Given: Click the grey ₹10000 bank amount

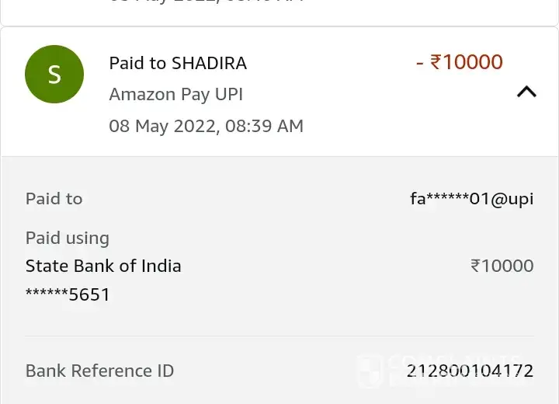Looking at the screenshot, I should click(502, 266).
